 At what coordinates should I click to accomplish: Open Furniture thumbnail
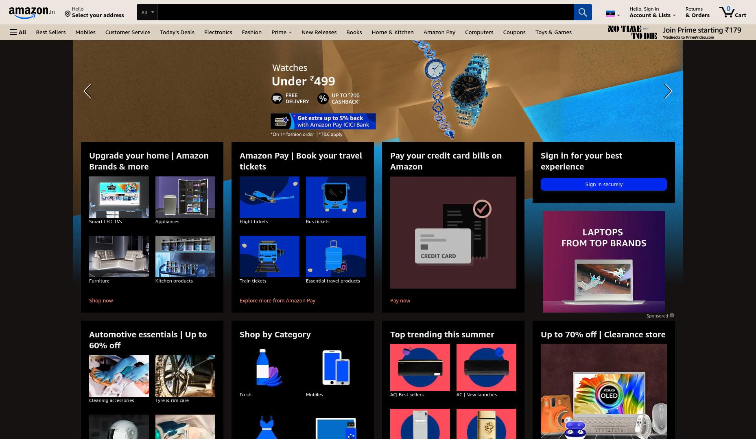tap(119, 256)
